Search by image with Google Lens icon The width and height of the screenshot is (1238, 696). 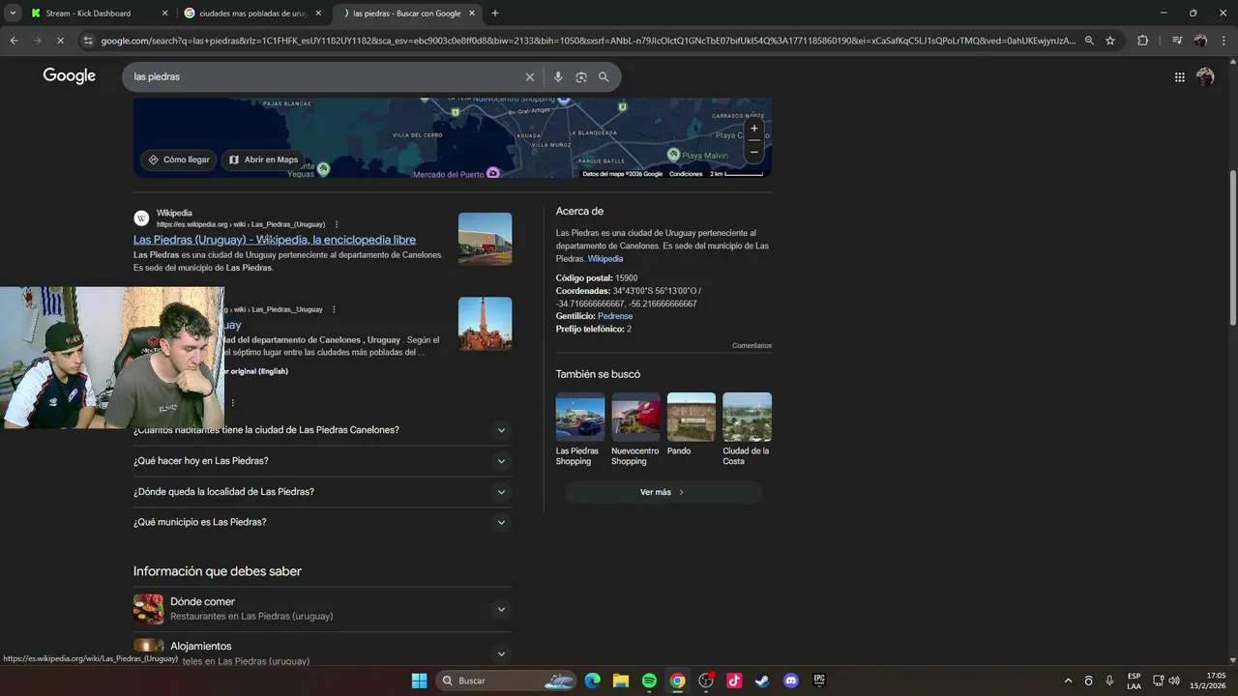click(x=581, y=77)
